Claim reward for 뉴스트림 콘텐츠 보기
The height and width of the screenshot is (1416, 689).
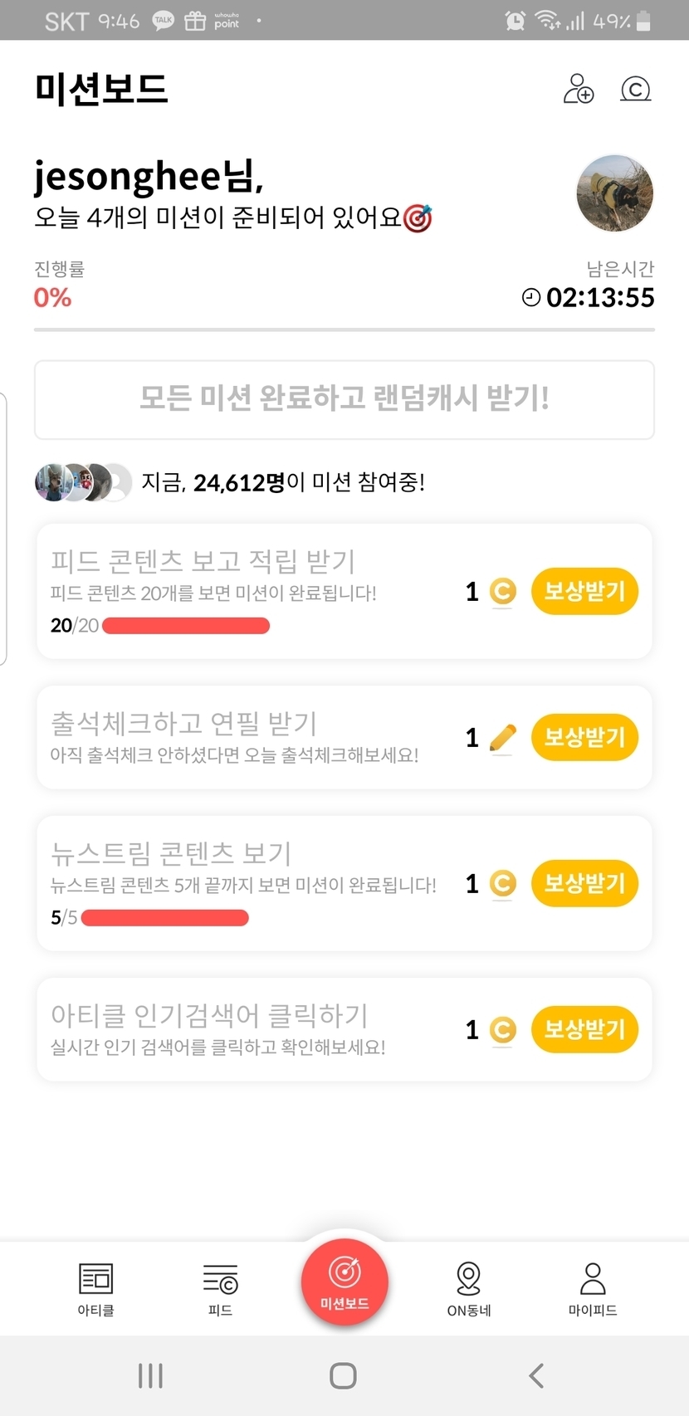(x=584, y=883)
